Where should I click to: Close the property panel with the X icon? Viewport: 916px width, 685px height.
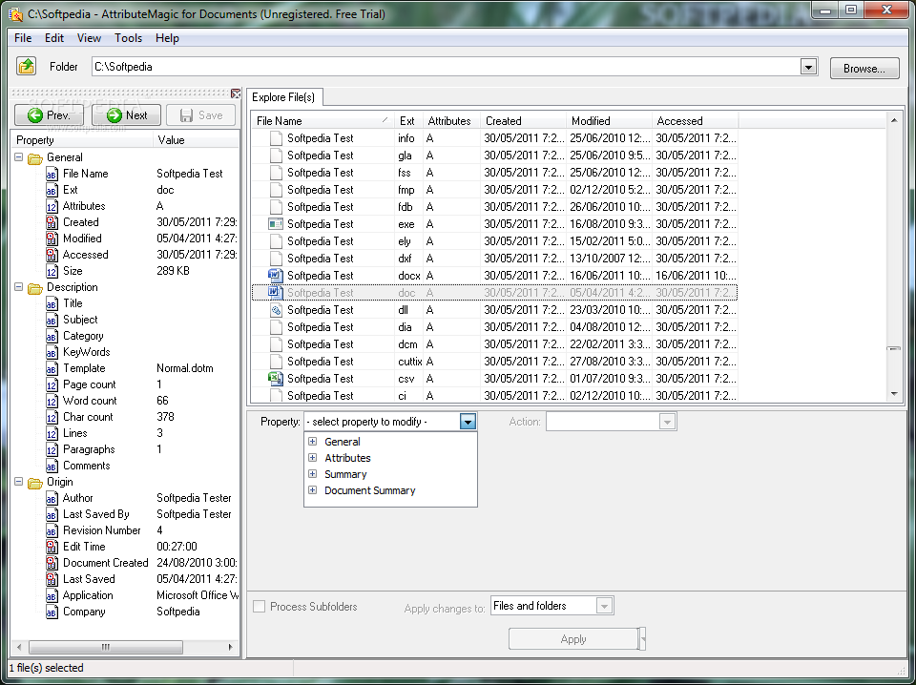236,93
